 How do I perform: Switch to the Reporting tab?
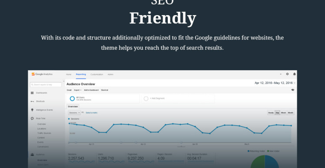pyautogui.click(x=81, y=74)
